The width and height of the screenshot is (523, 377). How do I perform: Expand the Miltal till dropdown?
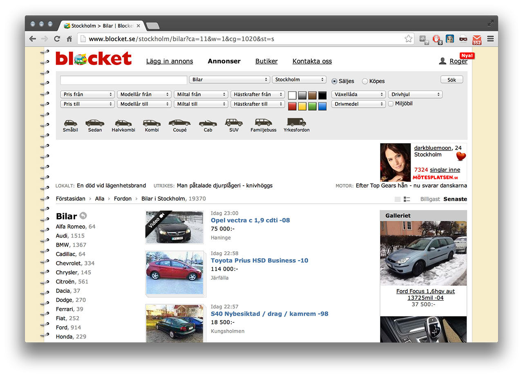coord(201,104)
